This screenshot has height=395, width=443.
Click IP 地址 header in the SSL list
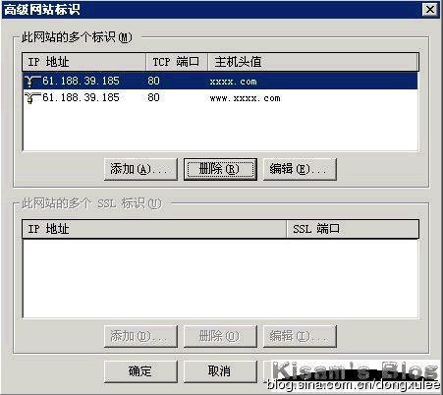(154, 229)
